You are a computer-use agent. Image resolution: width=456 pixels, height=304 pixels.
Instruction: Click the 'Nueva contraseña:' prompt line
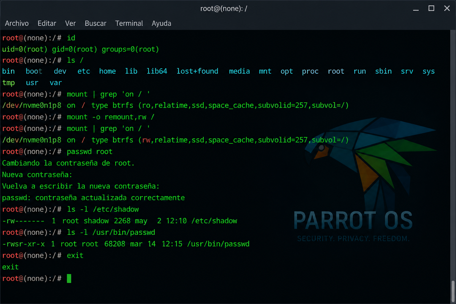tap(37, 175)
